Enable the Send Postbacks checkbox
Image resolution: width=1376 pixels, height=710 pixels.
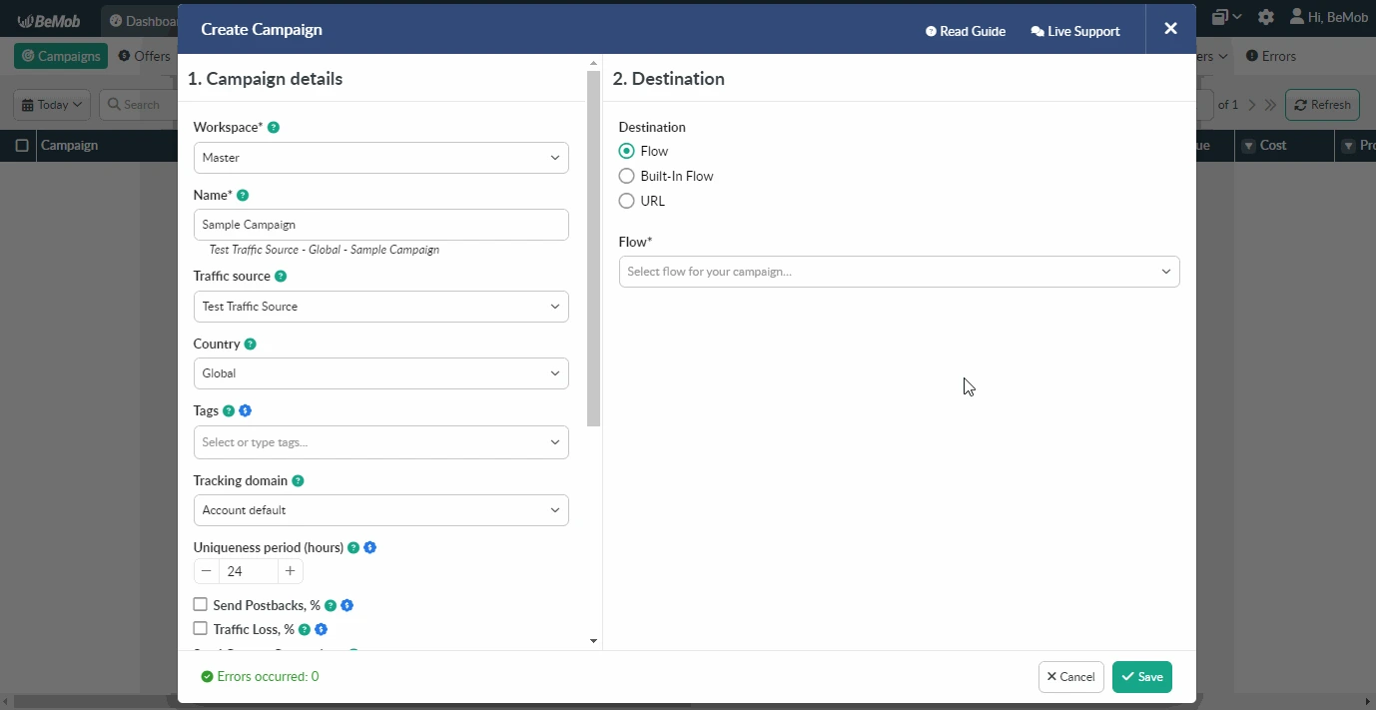click(x=201, y=605)
